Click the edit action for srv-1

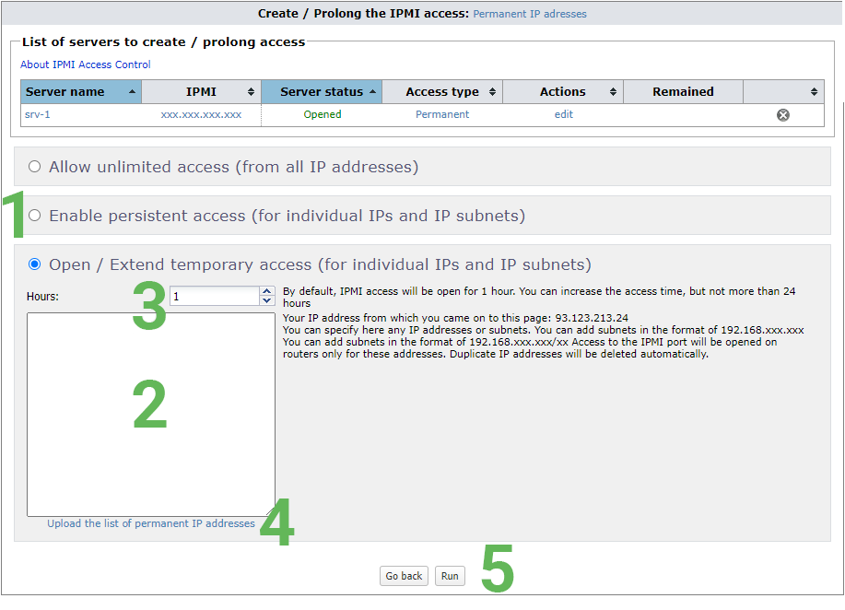tap(564, 114)
